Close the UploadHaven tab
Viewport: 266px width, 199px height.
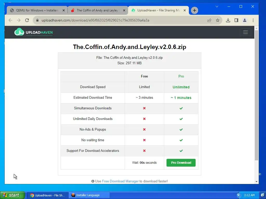click(185, 10)
